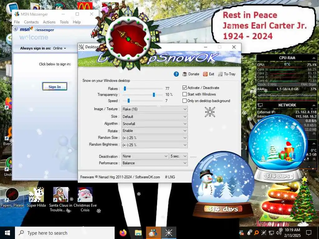Click the tray network icon
Screen dimensions: 319x239
point(271,233)
